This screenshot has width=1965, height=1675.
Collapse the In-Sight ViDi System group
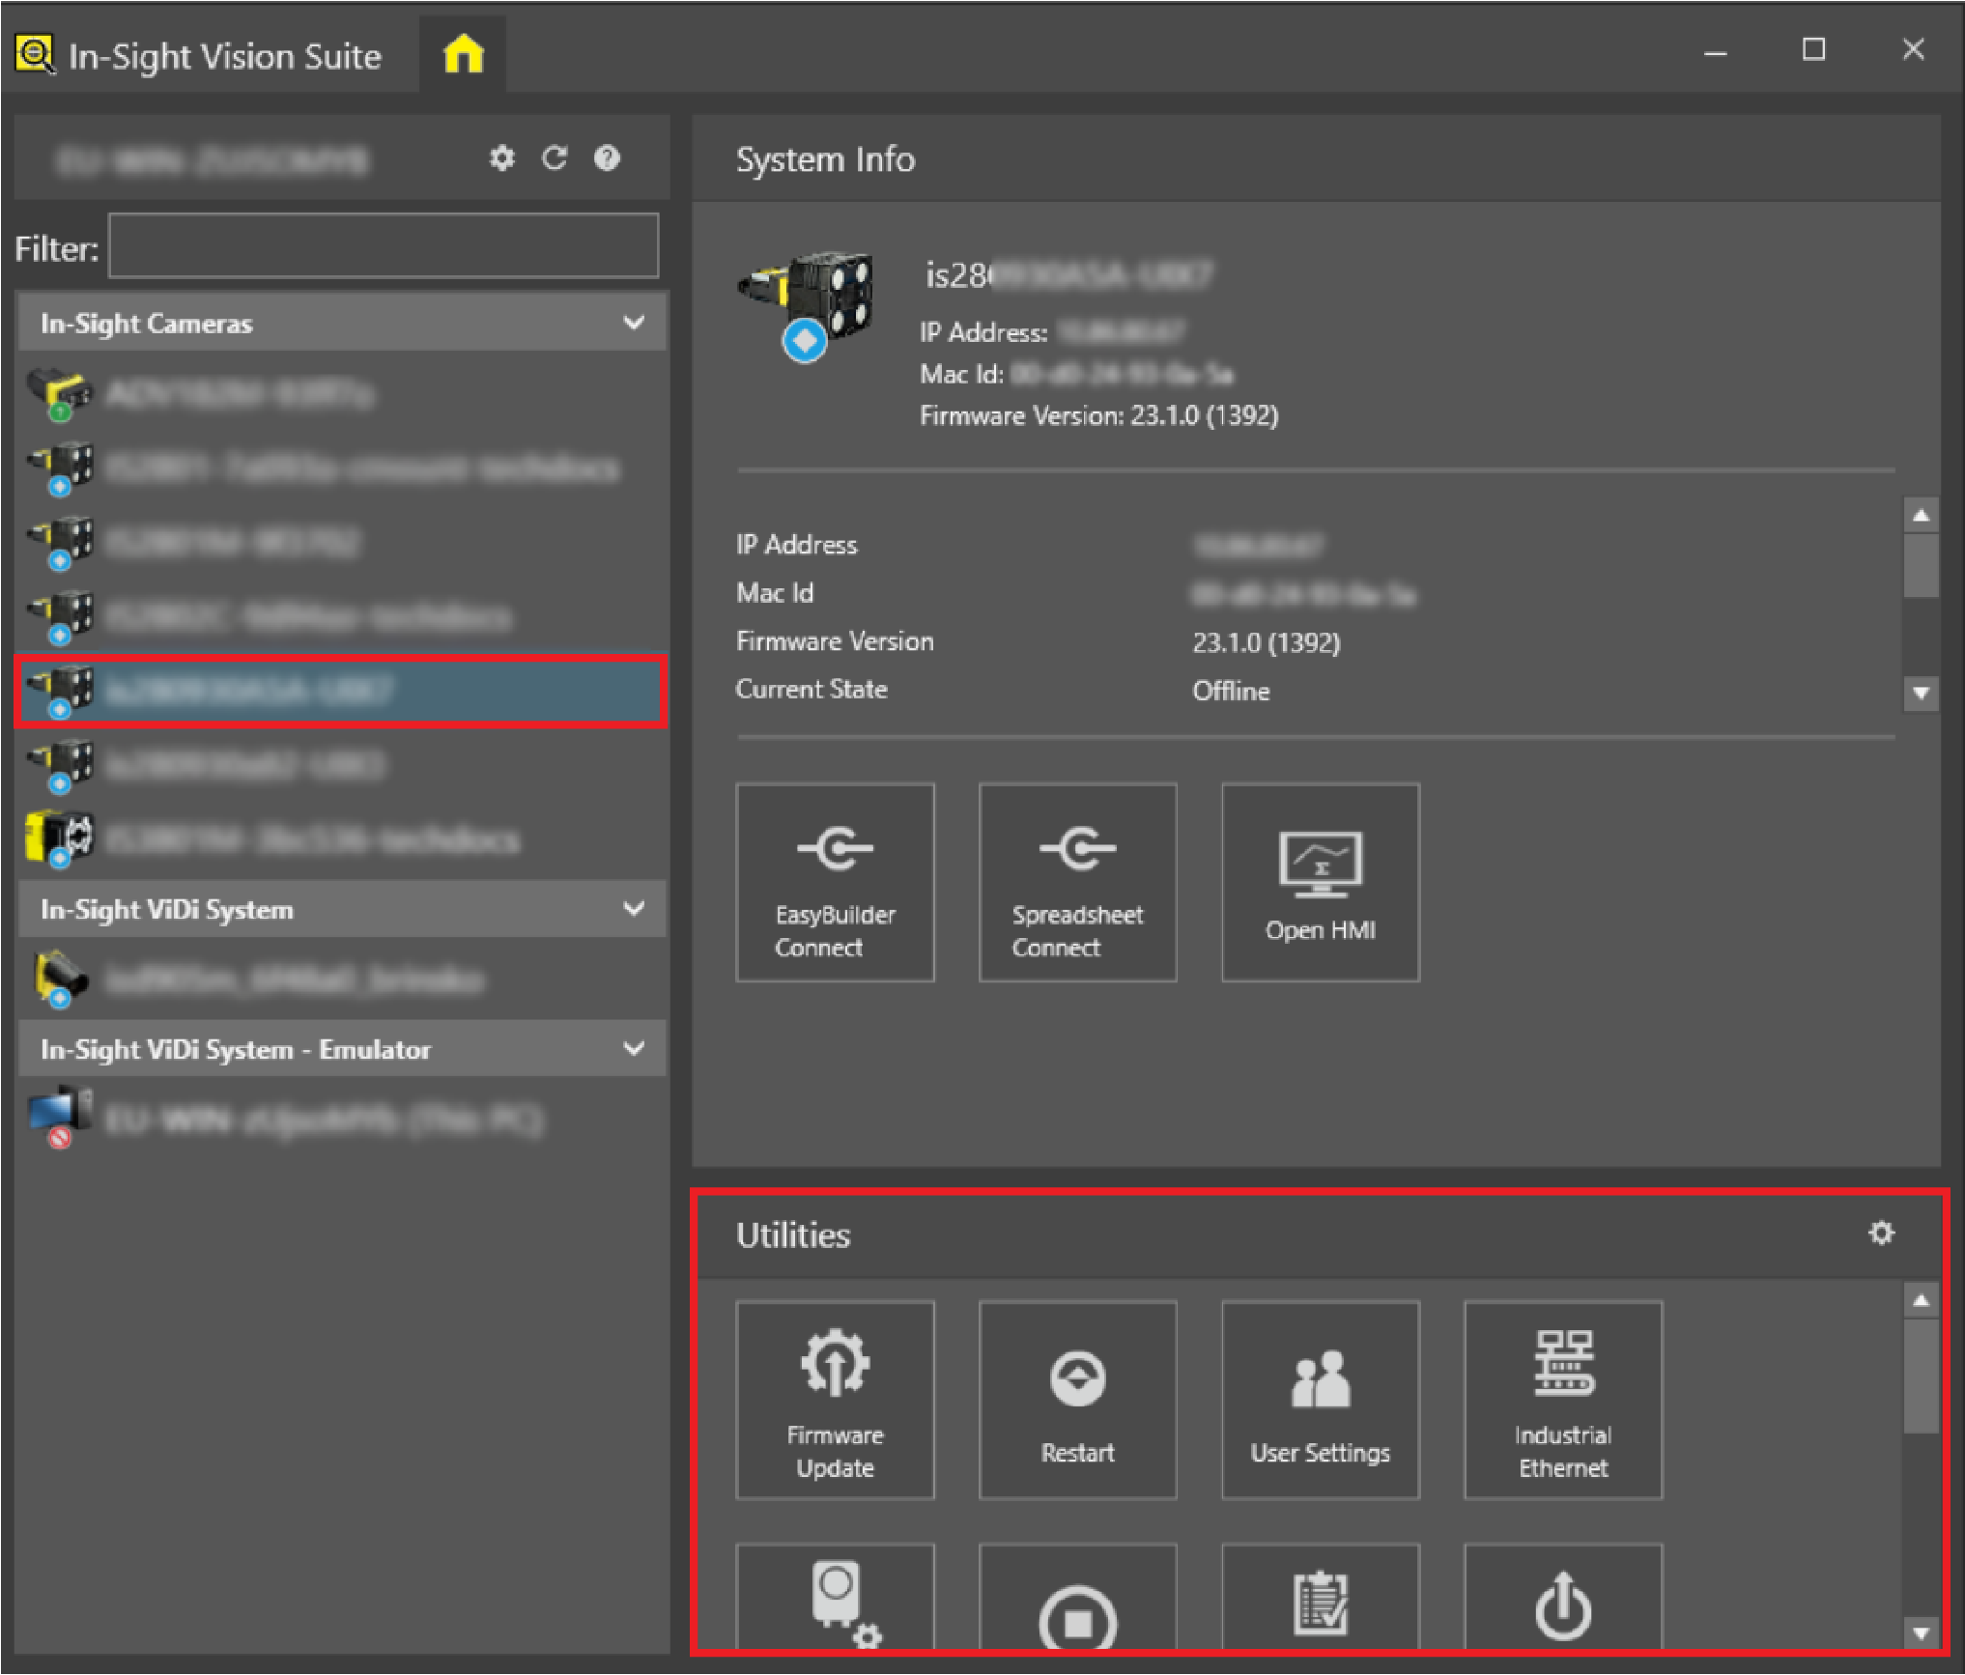click(634, 909)
